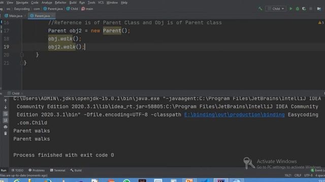The width and height of the screenshot is (325, 182).
Task: Click 'Process finished with exit code 0' text
Action: click(x=63, y=155)
